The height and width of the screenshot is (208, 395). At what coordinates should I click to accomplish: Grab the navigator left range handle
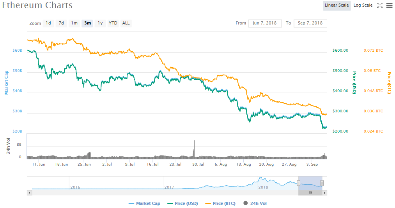(299, 183)
